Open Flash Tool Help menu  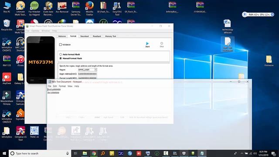[x=54, y=31]
